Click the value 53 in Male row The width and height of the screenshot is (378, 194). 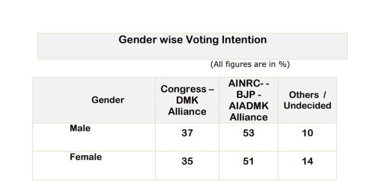pyautogui.click(x=248, y=133)
